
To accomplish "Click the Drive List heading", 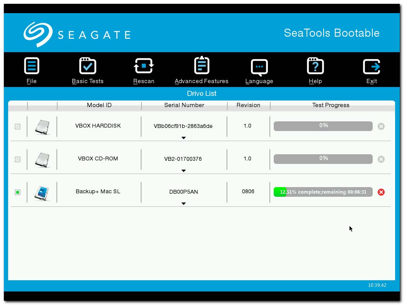I will [202, 94].
